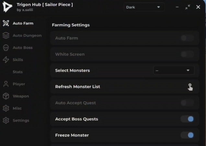The image size is (206, 146).
Task: Click the Skills lightning bolt icon
Action: click(x=6, y=60)
